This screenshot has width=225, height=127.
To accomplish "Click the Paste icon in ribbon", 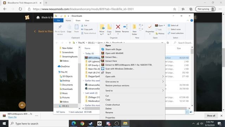I will tap(77, 27).
